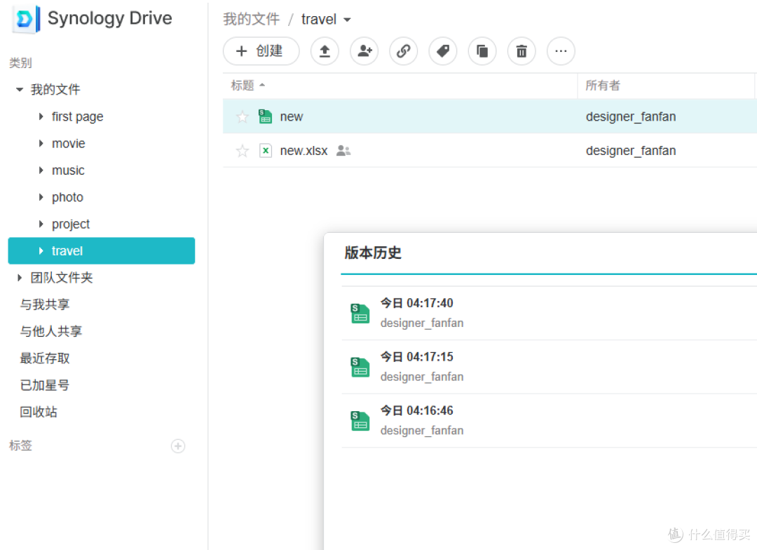Viewport: 757px width, 550px height.
Task: Select file name new.xlsx in list
Action: (x=304, y=151)
